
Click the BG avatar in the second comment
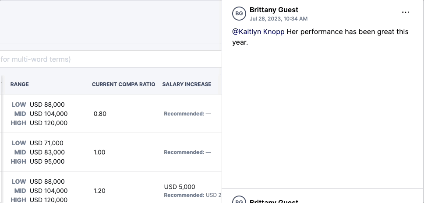pyautogui.click(x=239, y=200)
